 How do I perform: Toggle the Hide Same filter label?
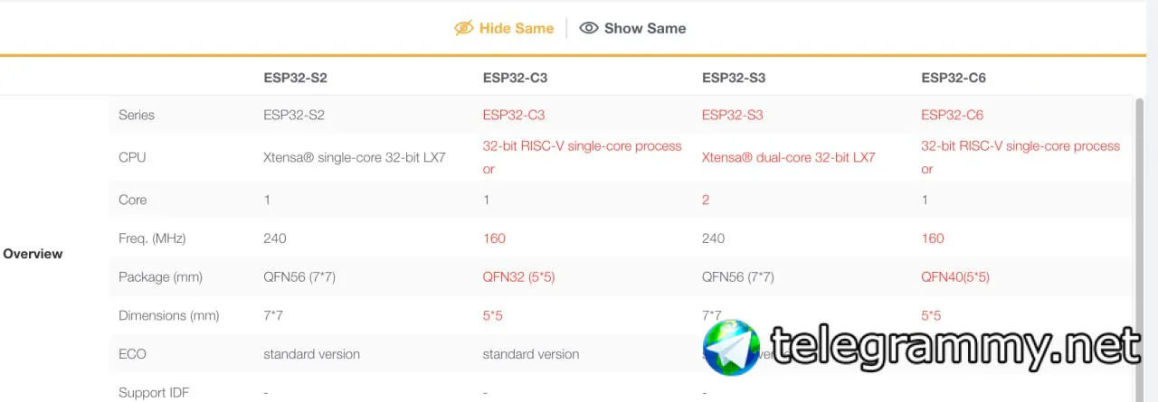516,28
